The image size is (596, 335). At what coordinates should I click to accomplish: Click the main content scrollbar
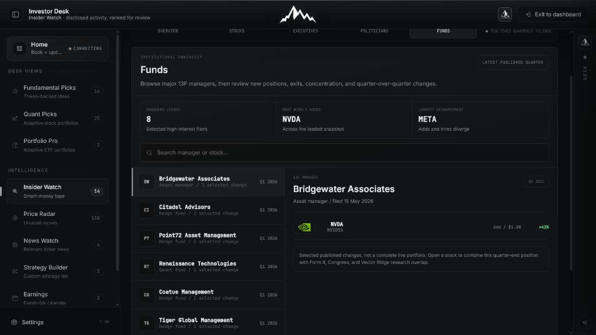pyautogui.click(x=571, y=172)
